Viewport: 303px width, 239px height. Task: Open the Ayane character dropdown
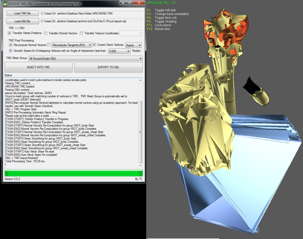tap(133, 45)
